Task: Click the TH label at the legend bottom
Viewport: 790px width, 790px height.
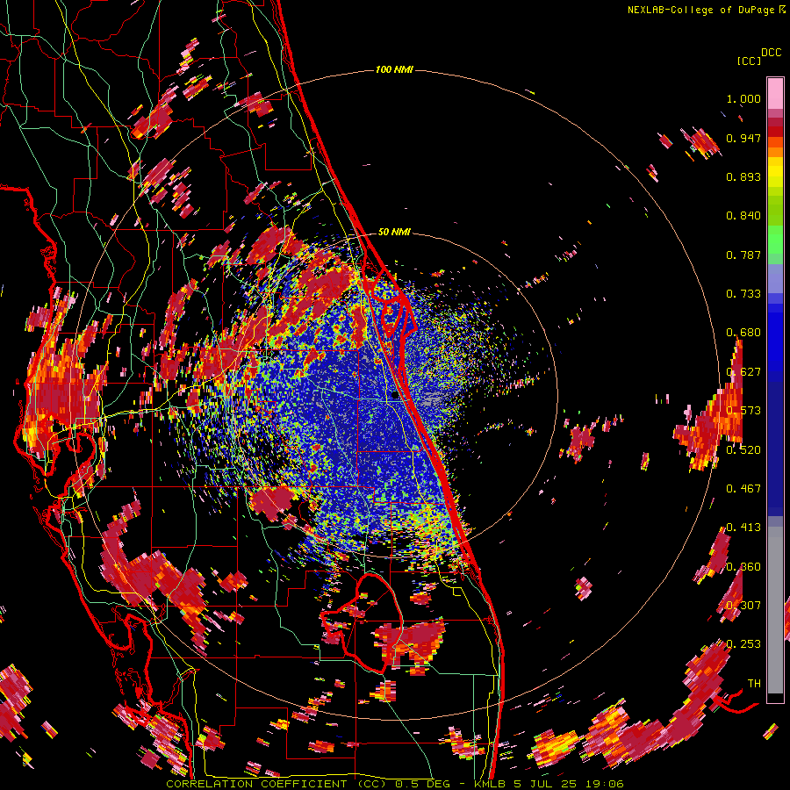Action: point(754,684)
